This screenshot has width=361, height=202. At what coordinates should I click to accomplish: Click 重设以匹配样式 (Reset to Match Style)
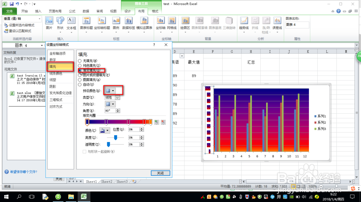(18, 31)
